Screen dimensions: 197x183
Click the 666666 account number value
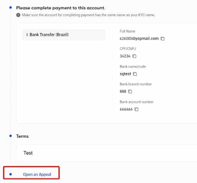(126, 109)
